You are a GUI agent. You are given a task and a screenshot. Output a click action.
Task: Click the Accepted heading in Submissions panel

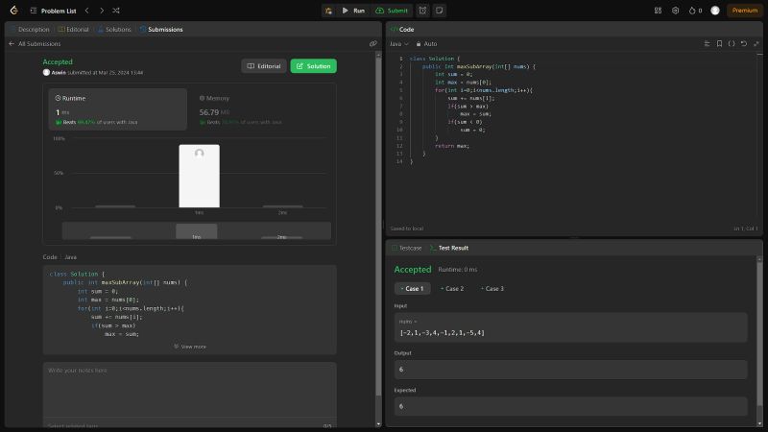click(58, 61)
